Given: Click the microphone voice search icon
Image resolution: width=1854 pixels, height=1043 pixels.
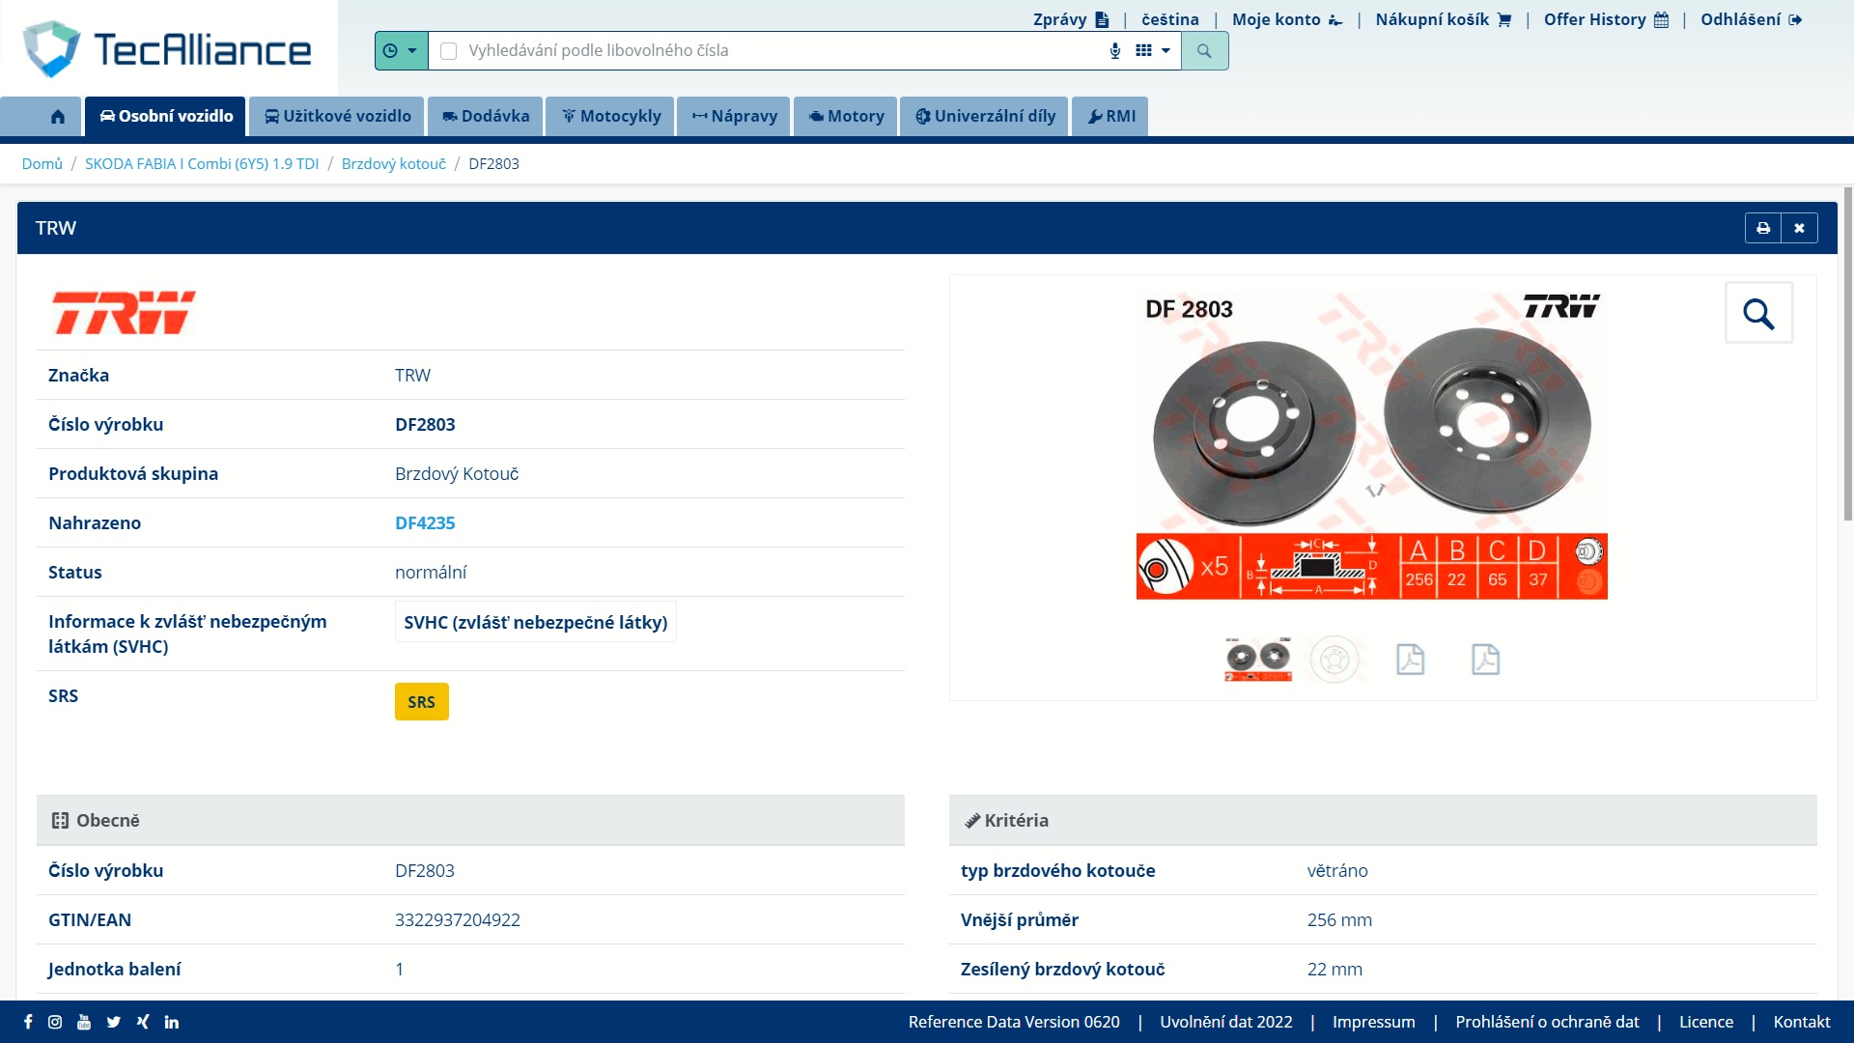Looking at the screenshot, I should point(1115,50).
